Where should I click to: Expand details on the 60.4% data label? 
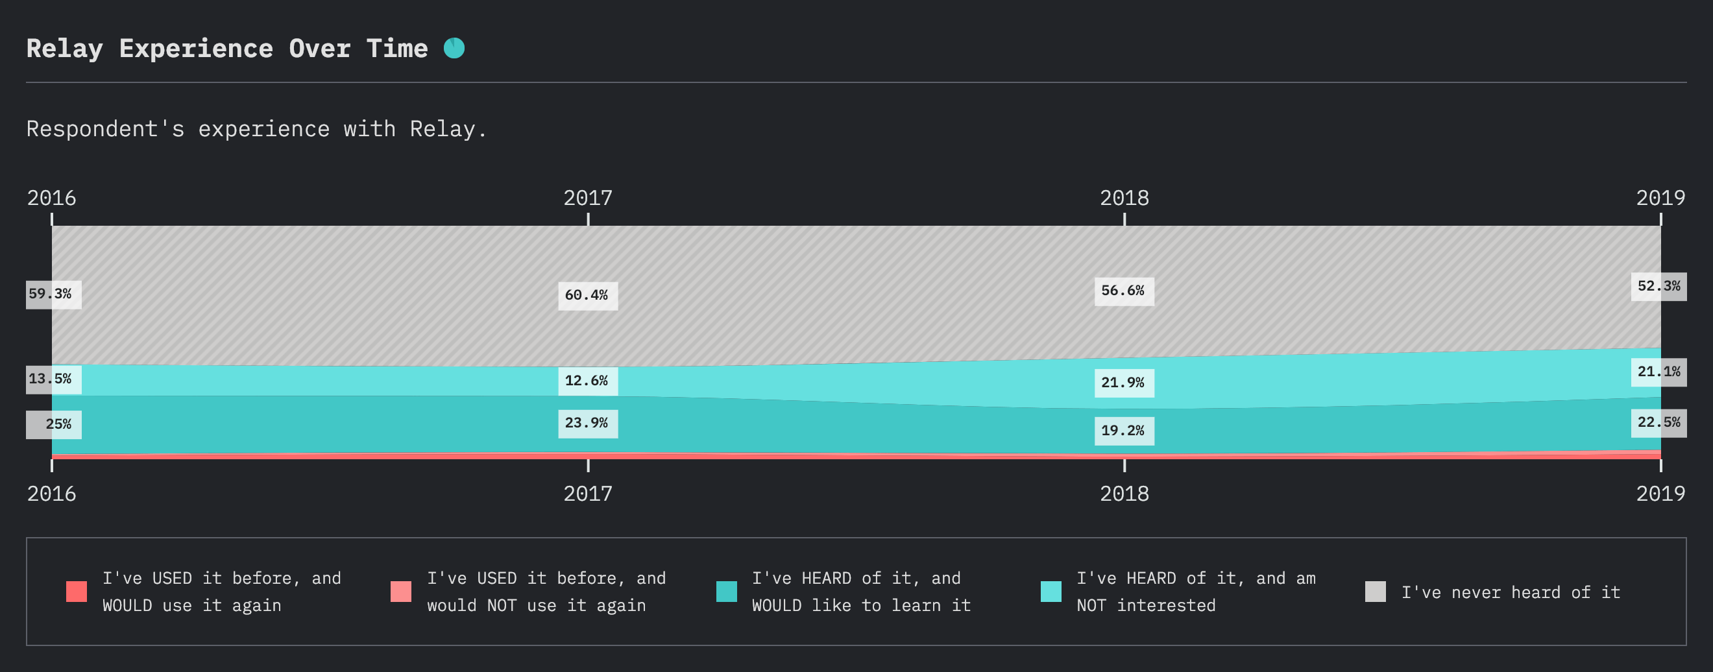tap(588, 297)
